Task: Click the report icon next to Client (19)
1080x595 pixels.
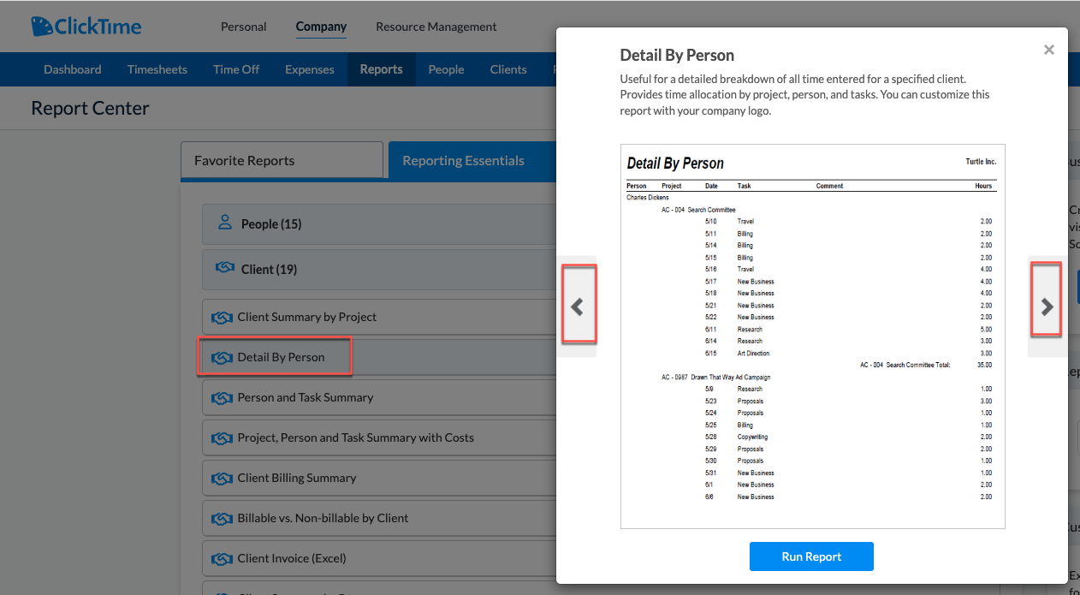Action: coord(224,269)
